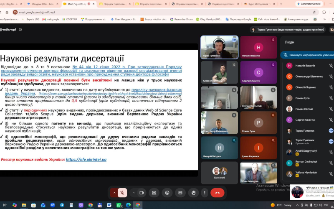Open a new browser tab

pyautogui.click(x=281, y=4)
